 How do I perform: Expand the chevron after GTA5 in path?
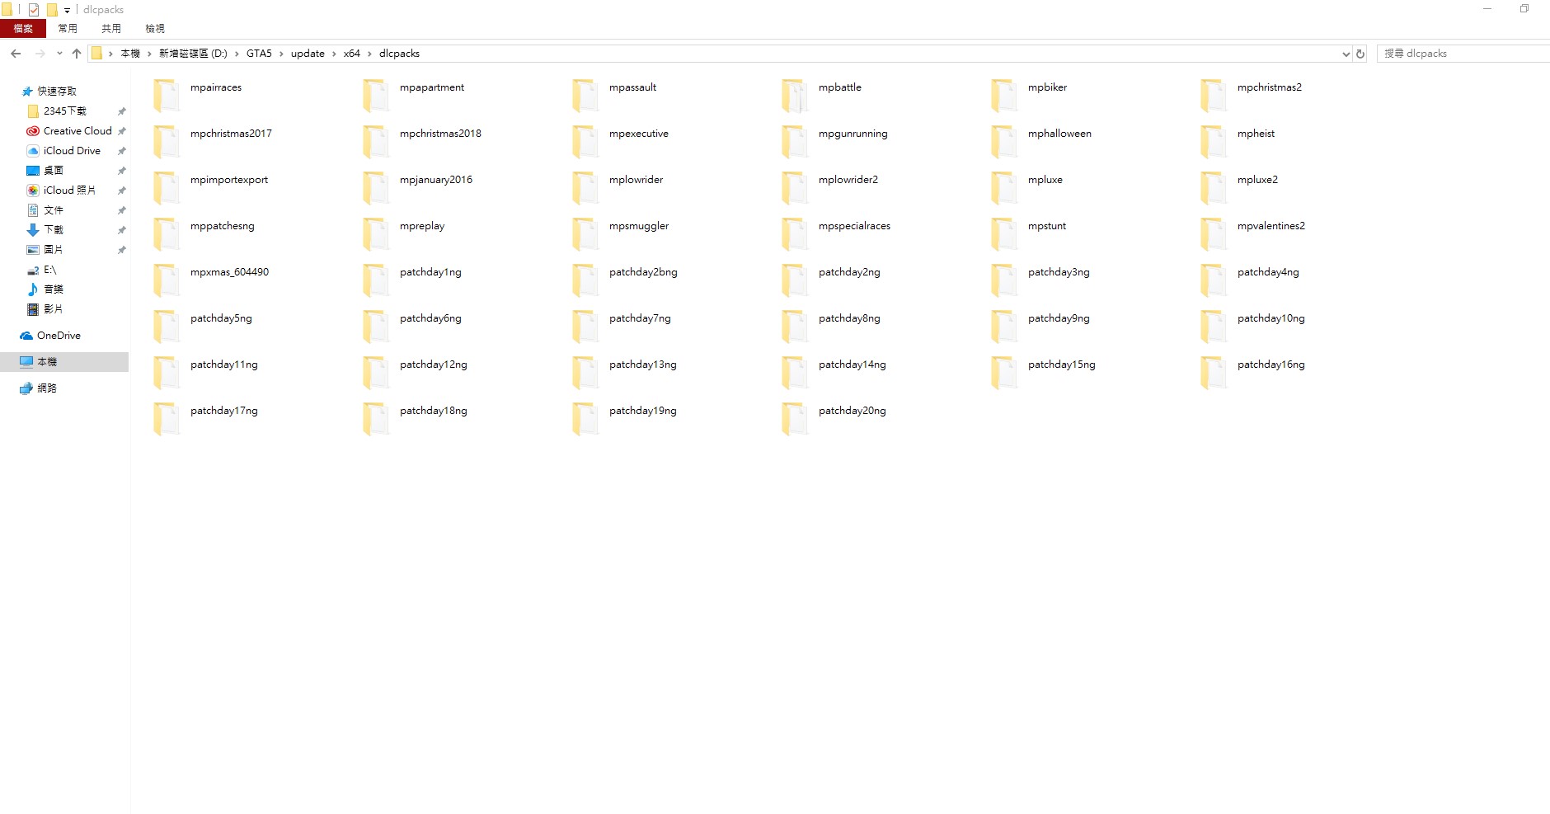click(x=281, y=54)
